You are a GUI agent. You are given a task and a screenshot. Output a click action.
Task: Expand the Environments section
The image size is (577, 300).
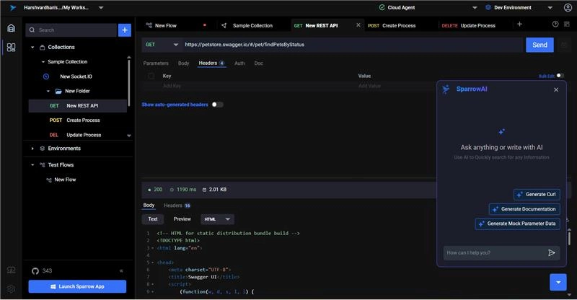(32, 149)
